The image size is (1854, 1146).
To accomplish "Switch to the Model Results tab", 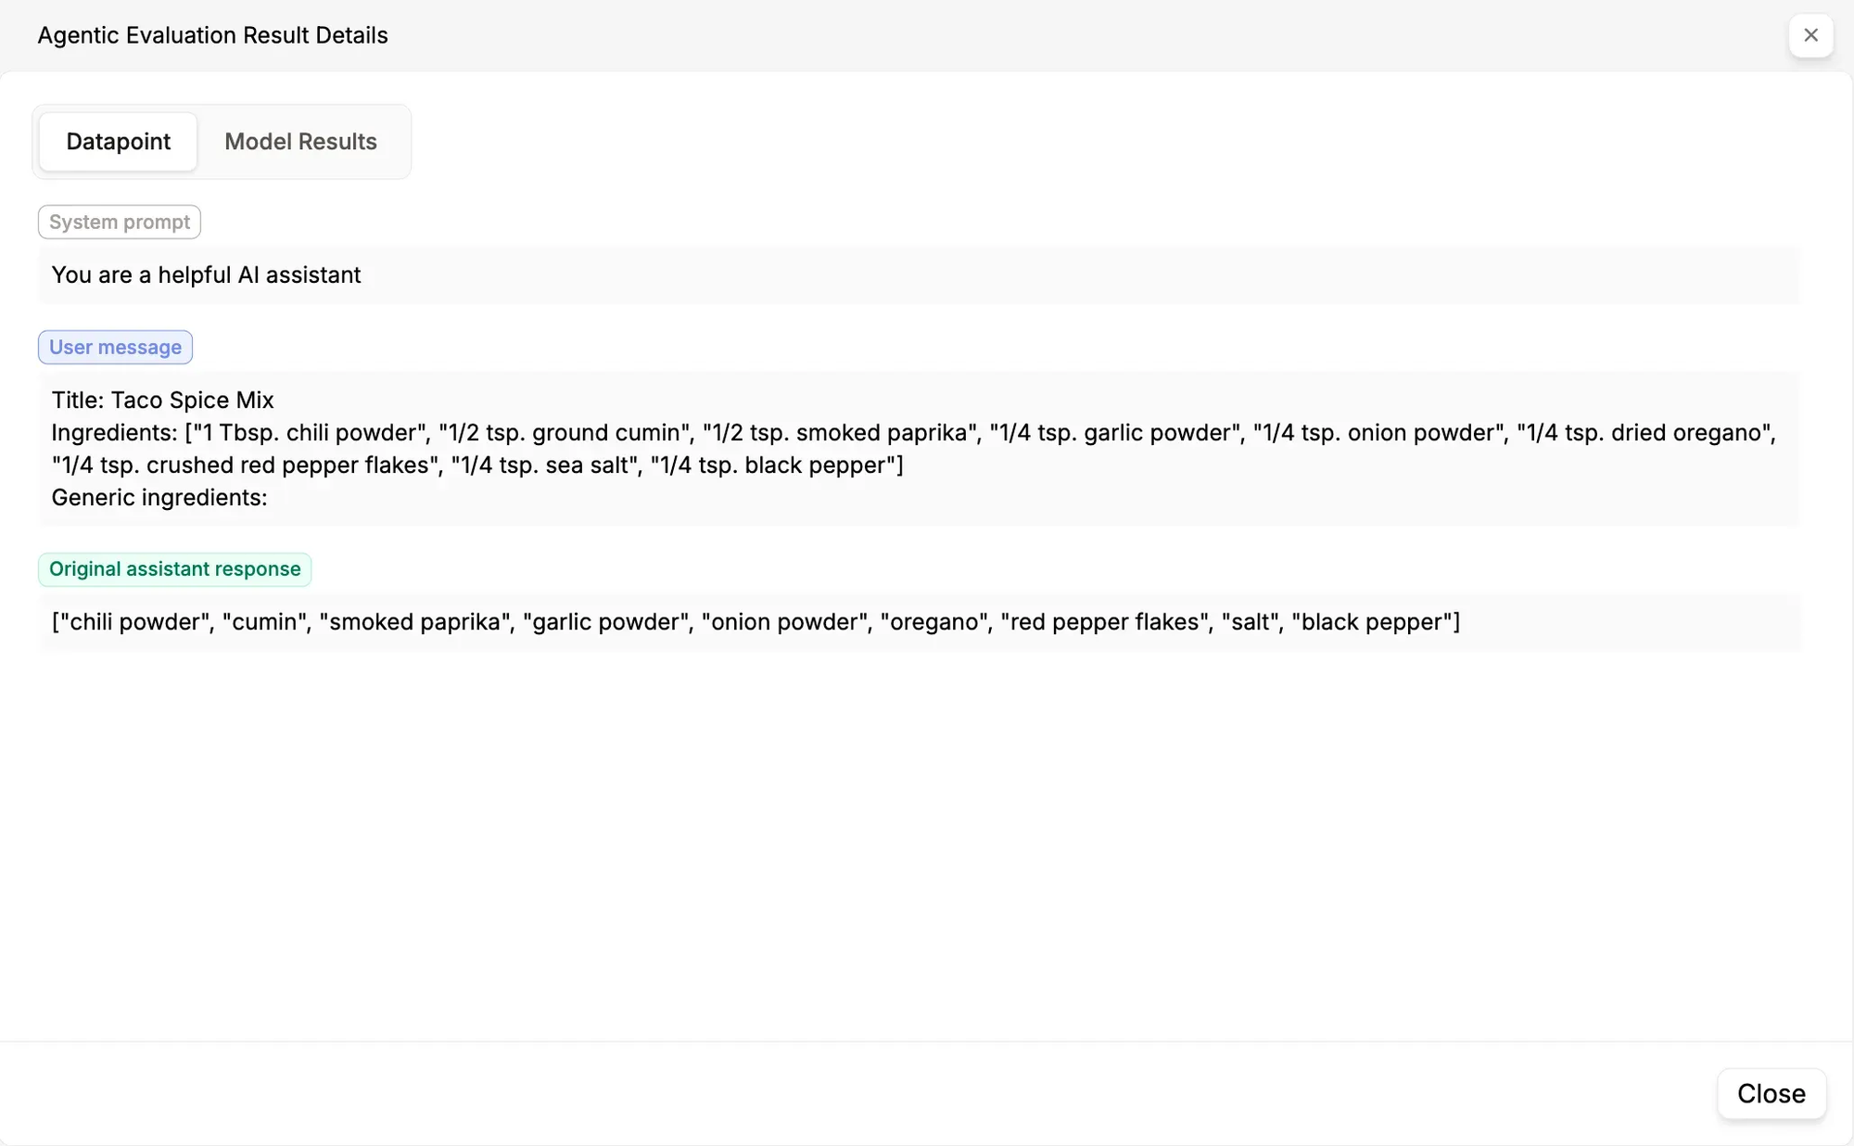I will click(300, 142).
